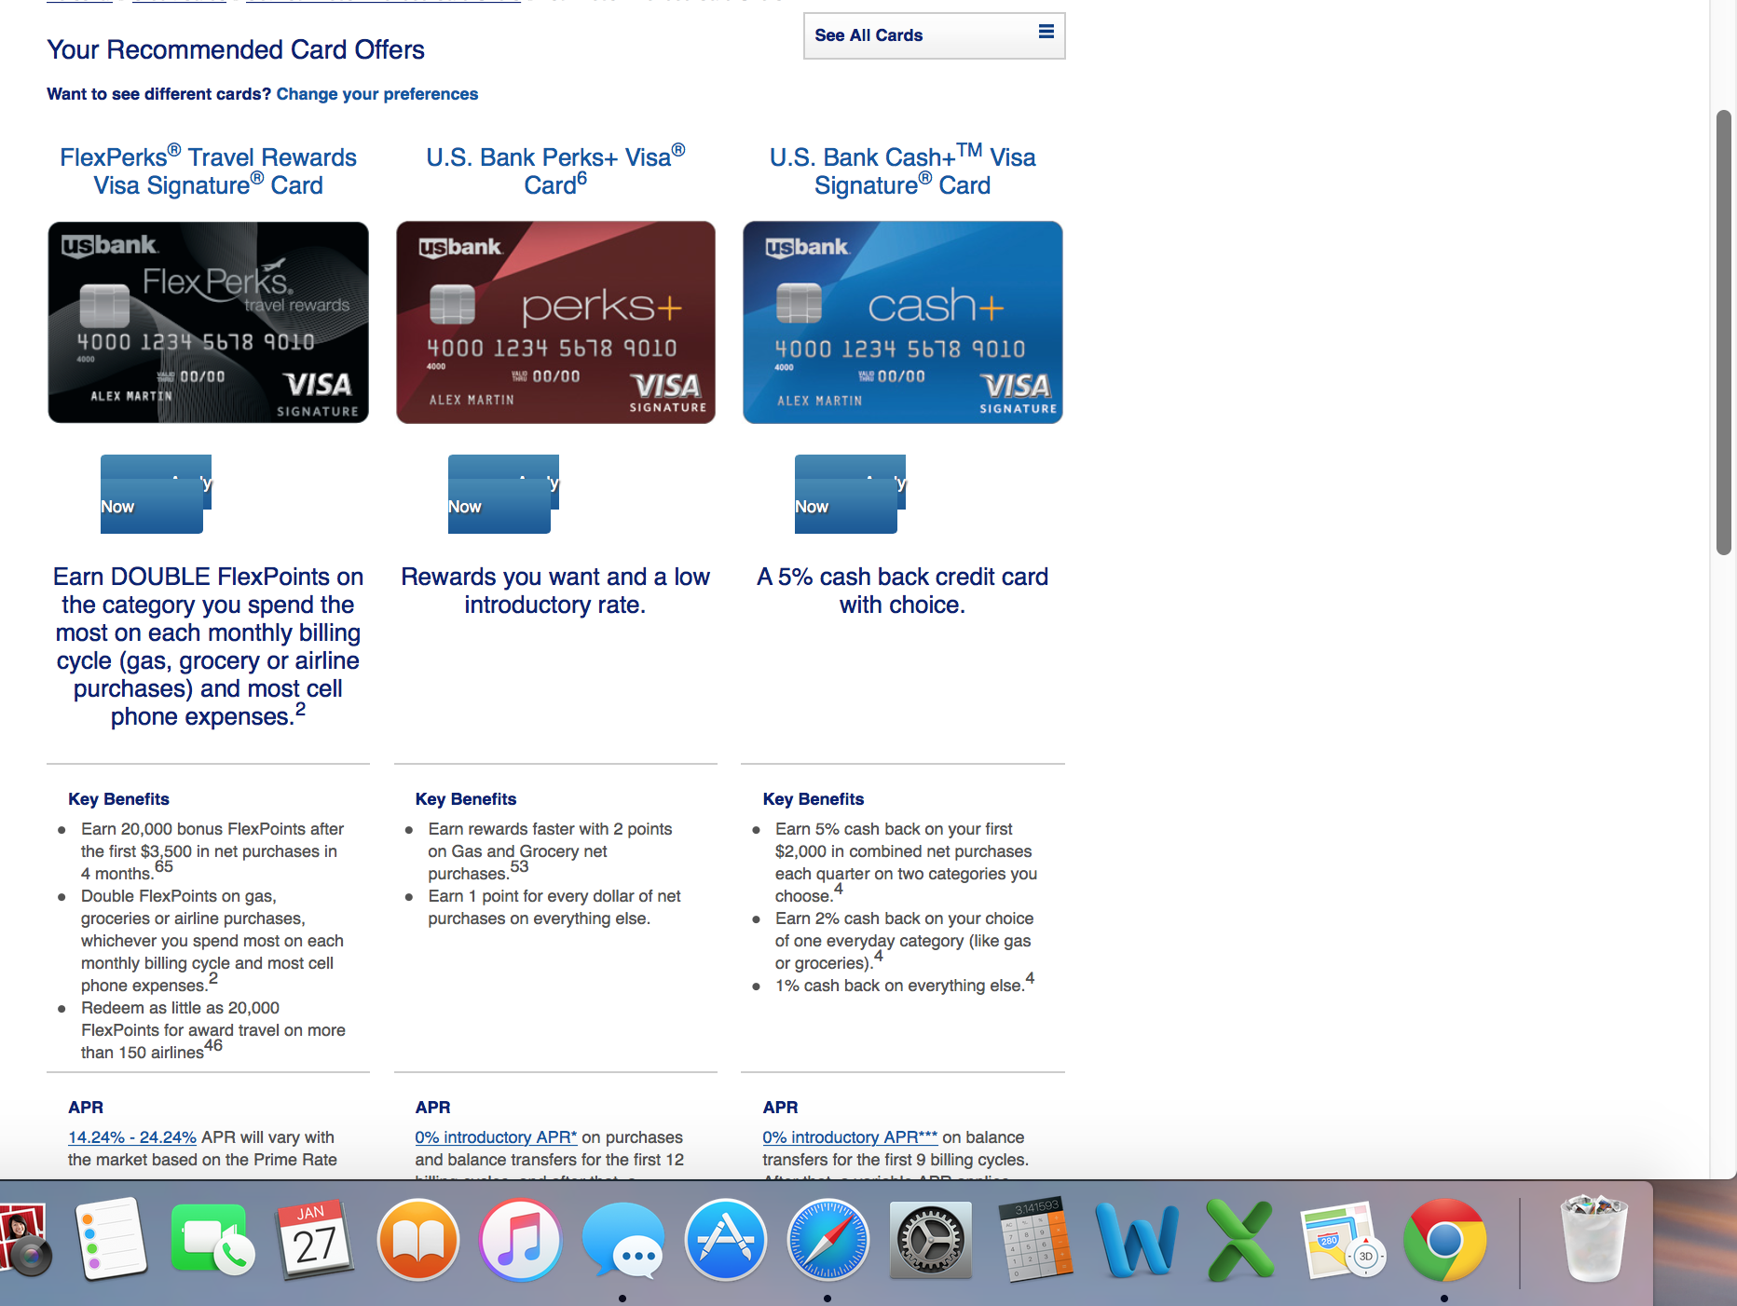Click the Change your preferences link

tap(376, 94)
